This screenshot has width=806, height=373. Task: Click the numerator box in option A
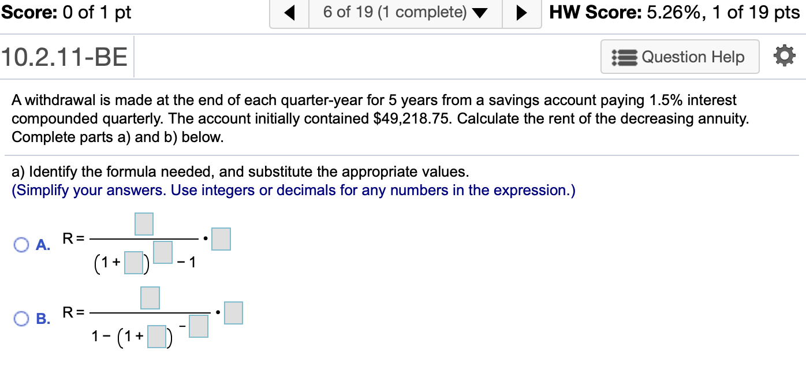pos(143,224)
